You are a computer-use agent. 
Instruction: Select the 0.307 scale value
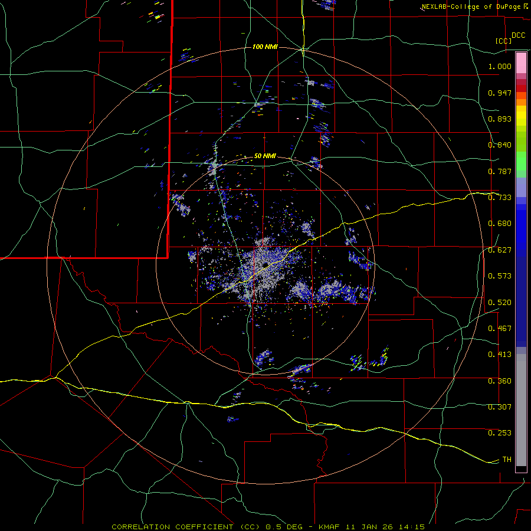tap(500, 407)
